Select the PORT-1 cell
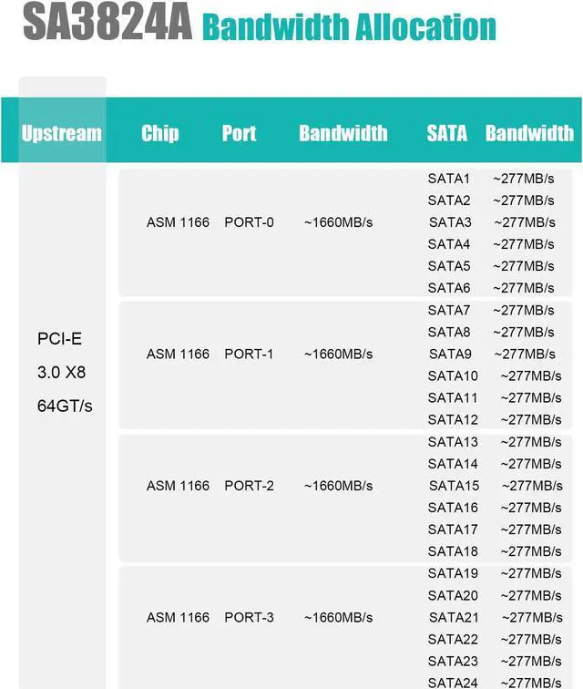Image resolution: width=583 pixels, height=689 pixels. pos(249,354)
